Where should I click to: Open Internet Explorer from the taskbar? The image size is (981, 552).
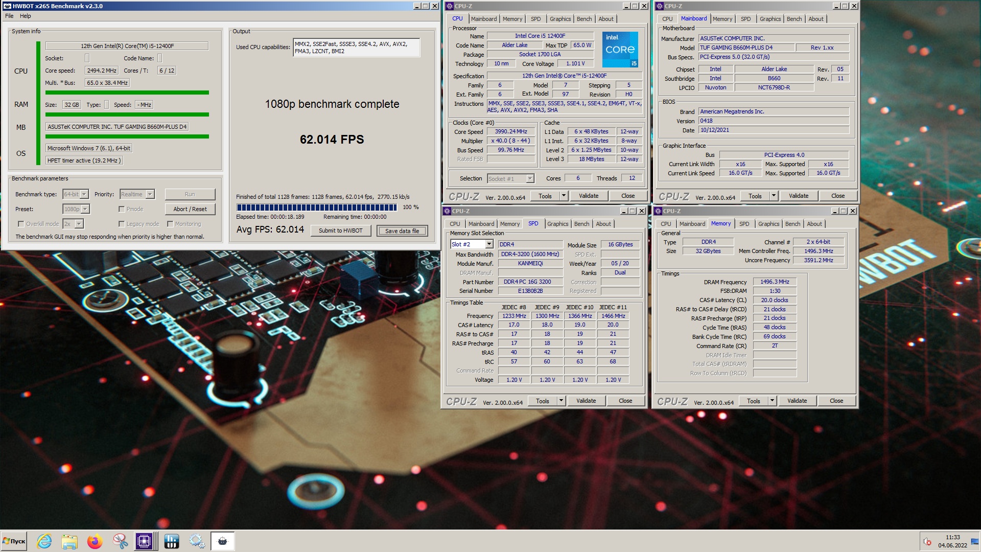coord(44,541)
